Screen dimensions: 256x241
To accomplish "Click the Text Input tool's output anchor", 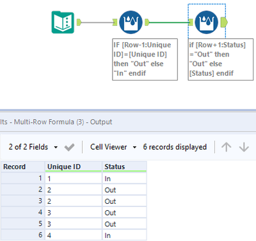I will (79, 22).
